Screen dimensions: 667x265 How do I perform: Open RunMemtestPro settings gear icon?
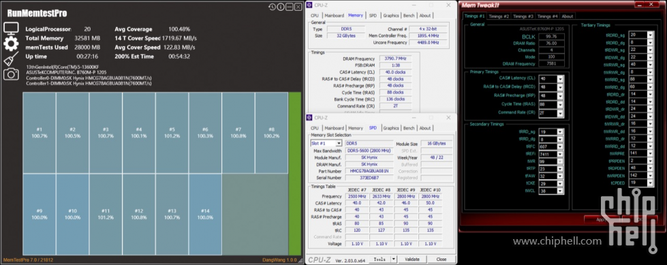[11, 43]
